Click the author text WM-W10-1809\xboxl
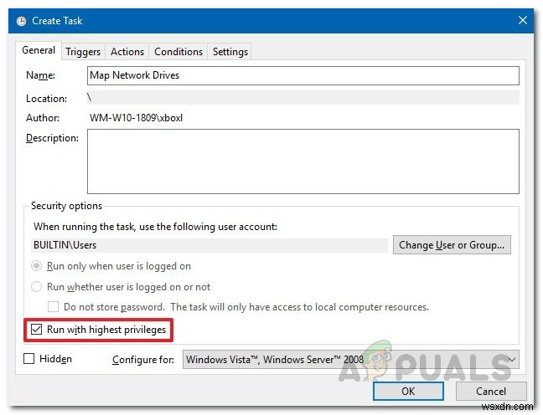This screenshot has width=543, height=415. pyautogui.click(x=136, y=118)
